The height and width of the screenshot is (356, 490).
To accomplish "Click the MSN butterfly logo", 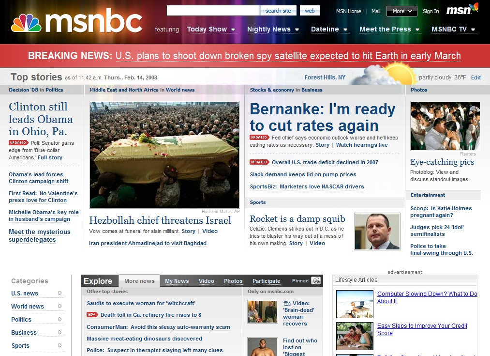I will point(462,10).
